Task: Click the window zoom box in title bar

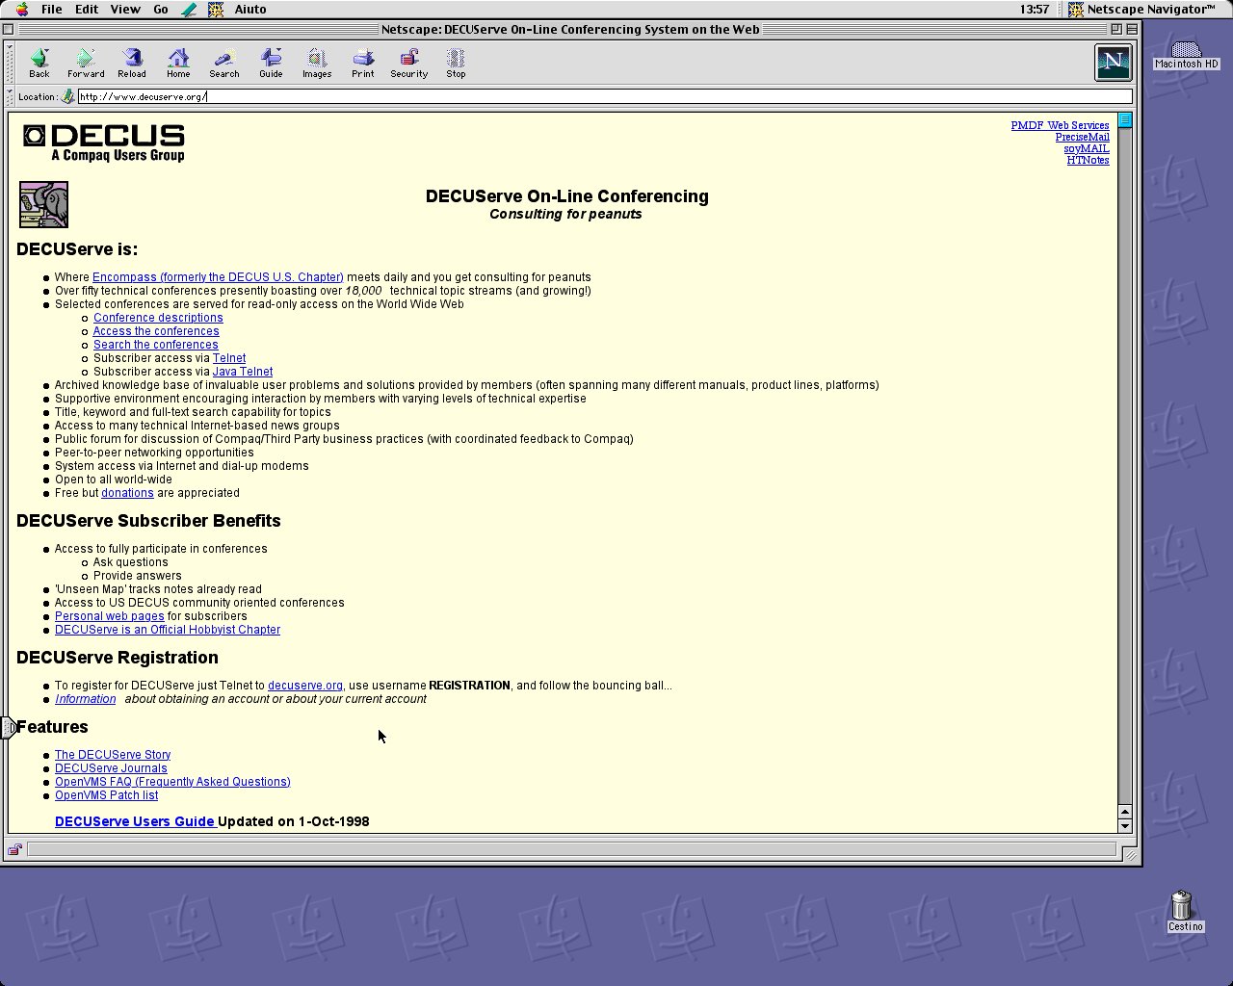Action: [x=1115, y=29]
